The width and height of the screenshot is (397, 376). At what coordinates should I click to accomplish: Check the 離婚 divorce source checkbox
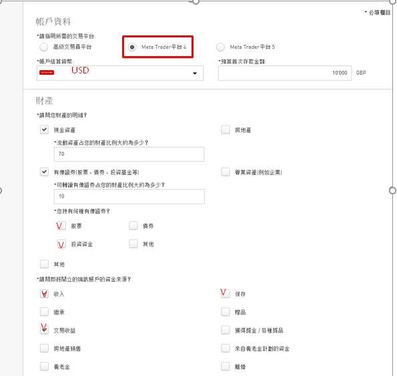tap(226, 367)
